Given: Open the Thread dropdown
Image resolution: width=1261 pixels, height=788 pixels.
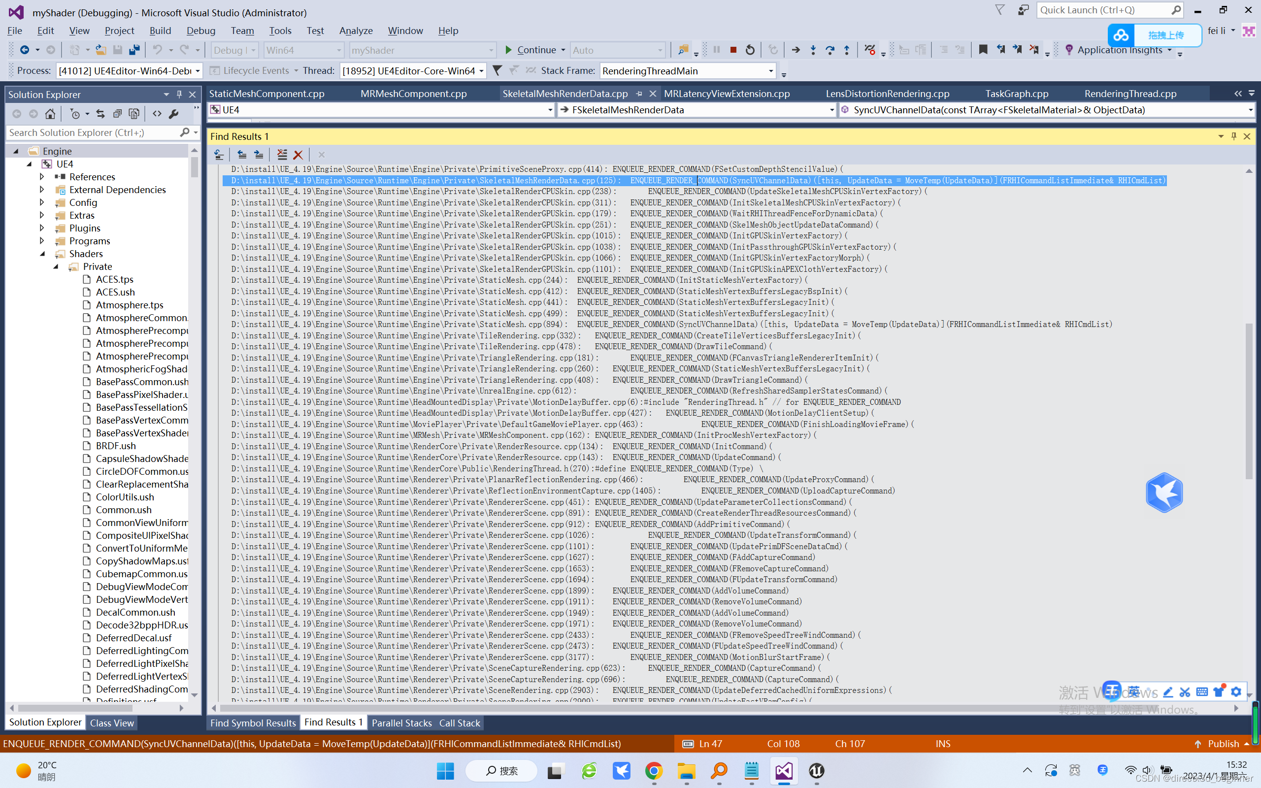Looking at the screenshot, I should coord(481,71).
